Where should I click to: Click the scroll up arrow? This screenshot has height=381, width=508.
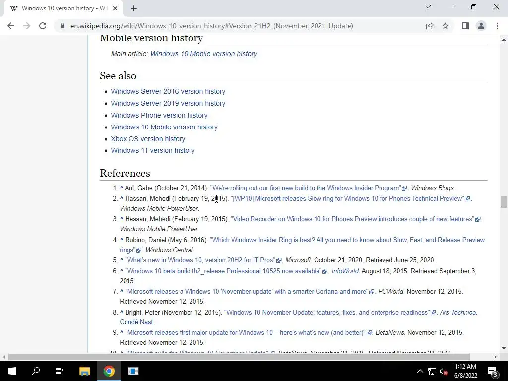(503, 40)
